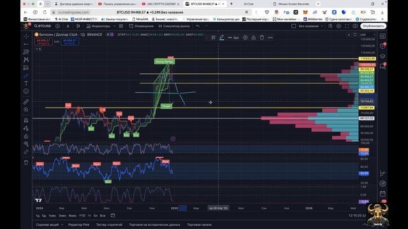Open Торговля на исторических данных tab
408x229 pixels.
pos(154,225)
